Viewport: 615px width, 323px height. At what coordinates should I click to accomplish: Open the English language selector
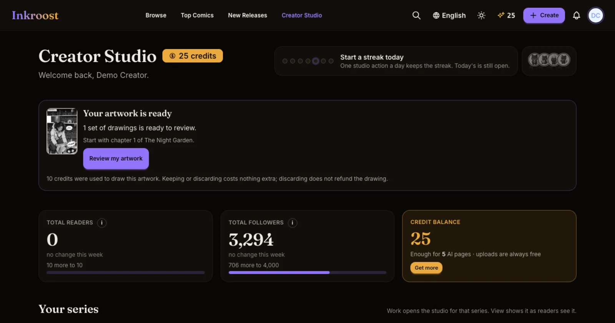[x=449, y=15]
